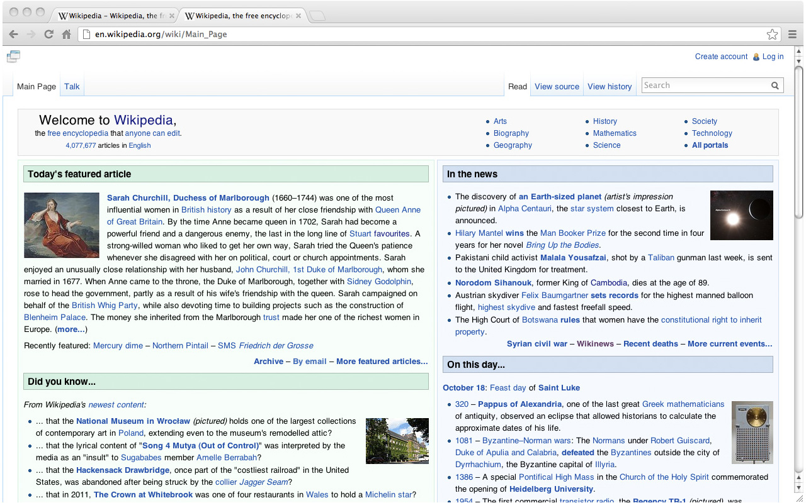The width and height of the screenshot is (806, 503).
Task: Click the All portals link
Action: coord(710,145)
